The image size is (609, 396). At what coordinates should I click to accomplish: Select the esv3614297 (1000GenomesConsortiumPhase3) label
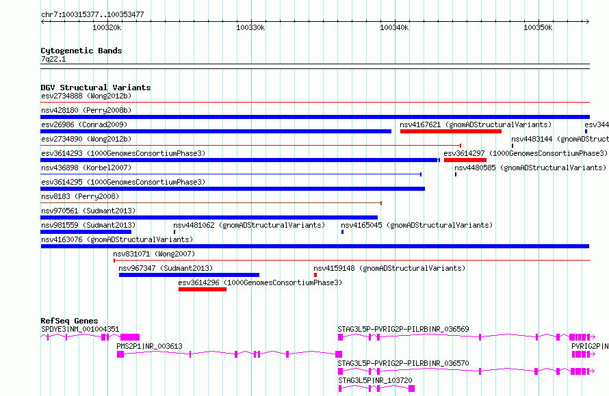tap(526, 153)
